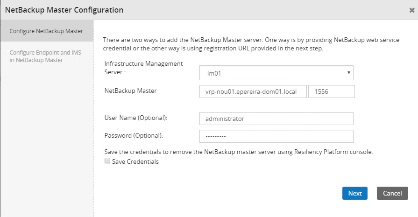
Task: Click the NetBackup Master field label
Action: point(131,91)
